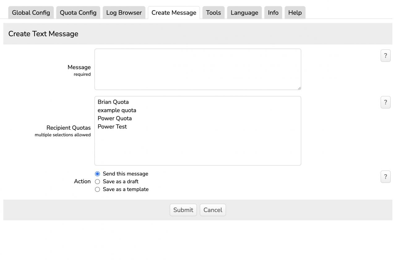Open help for Recipient Quotas
Image resolution: width=396 pixels, height=260 pixels.
385,102
